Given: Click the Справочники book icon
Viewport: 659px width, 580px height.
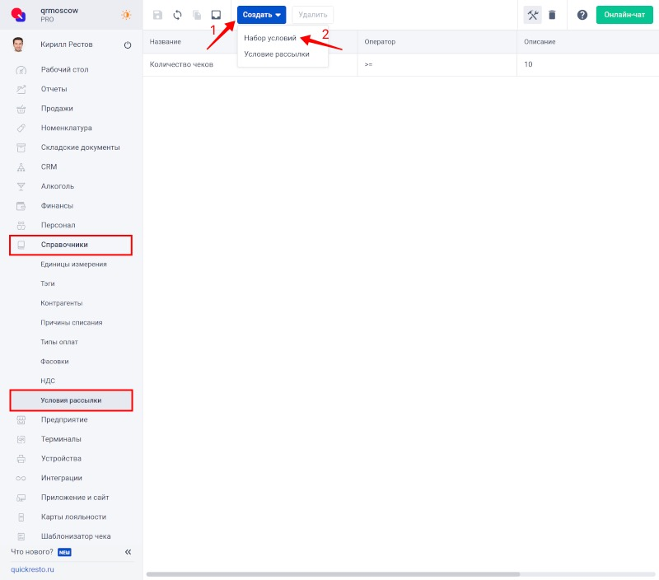Looking at the screenshot, I should [x=21, y=245].
